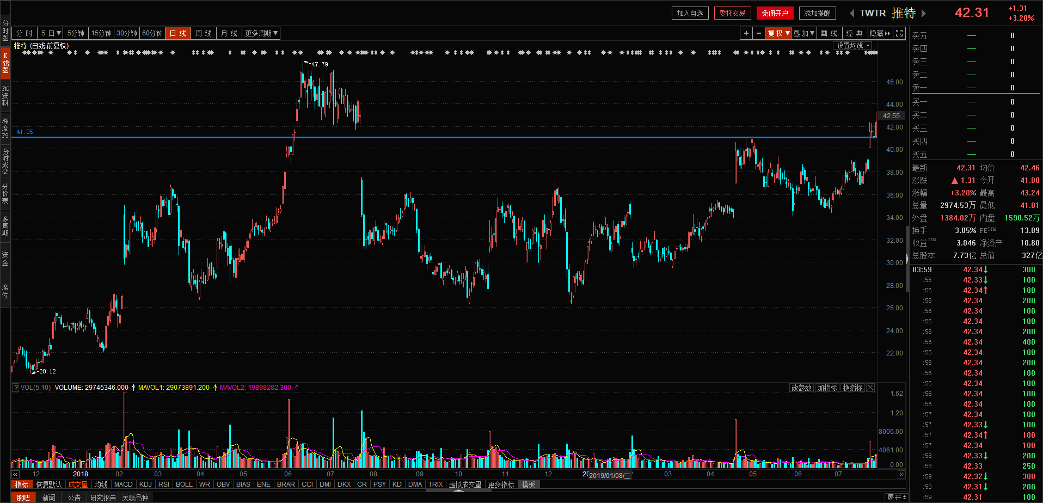Expand bottom panel with 展开 button
The width and height of the screenshot is (1043, 503).
click(897, 497)
